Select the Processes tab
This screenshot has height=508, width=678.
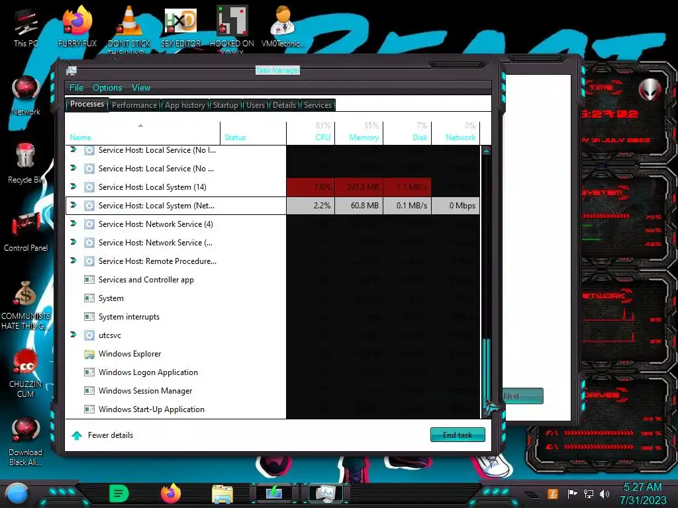click(x=87, y=104)
